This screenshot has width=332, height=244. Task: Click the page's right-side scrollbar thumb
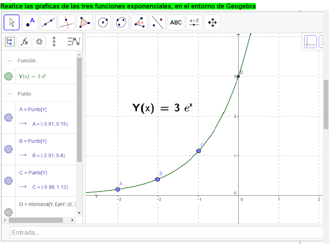pyautogui.click(x=326, y=105)
